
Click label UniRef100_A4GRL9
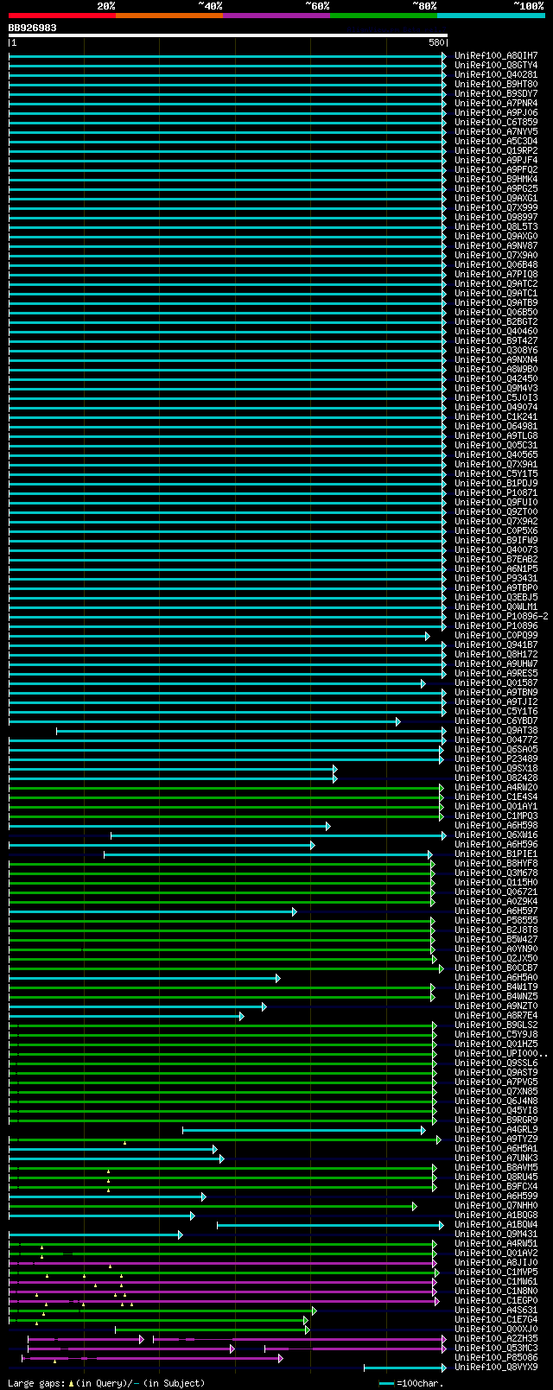[496, 1130]
